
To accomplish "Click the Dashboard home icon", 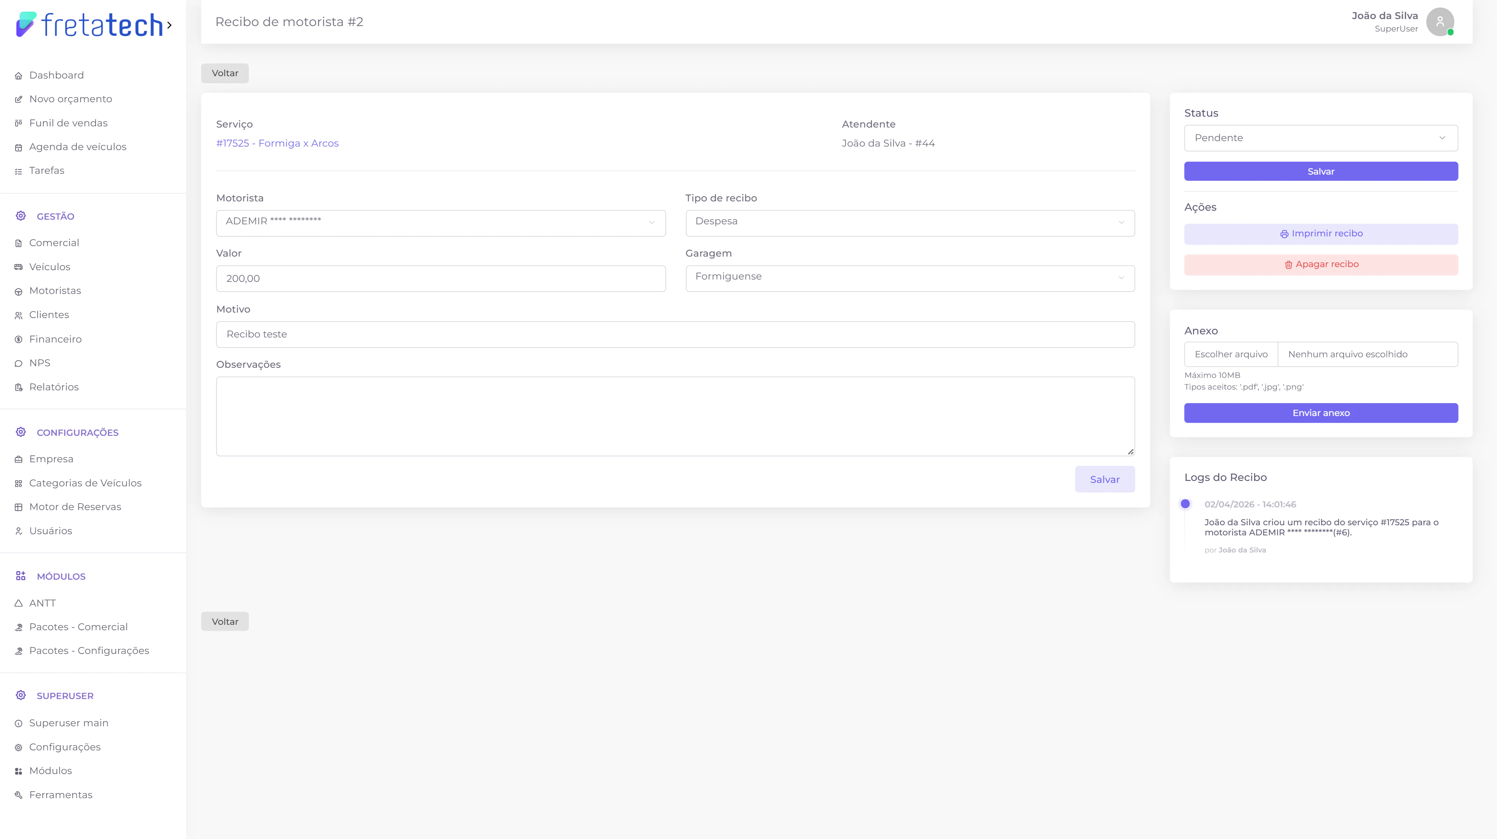I will pos(19,75).
